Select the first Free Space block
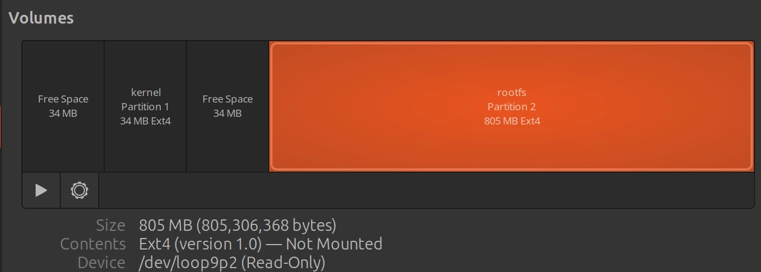The image size is (761, 272). pyautogui.click(x=63, y=106)
